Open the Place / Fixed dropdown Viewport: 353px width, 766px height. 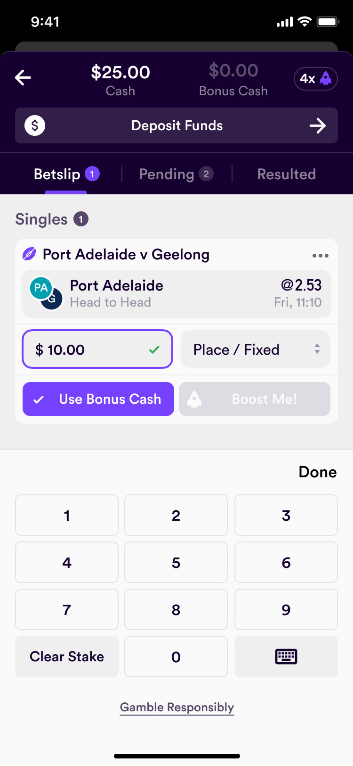click(256, 350)
